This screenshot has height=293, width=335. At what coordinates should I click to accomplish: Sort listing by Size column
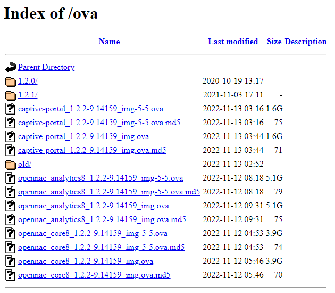click(274, 42)
